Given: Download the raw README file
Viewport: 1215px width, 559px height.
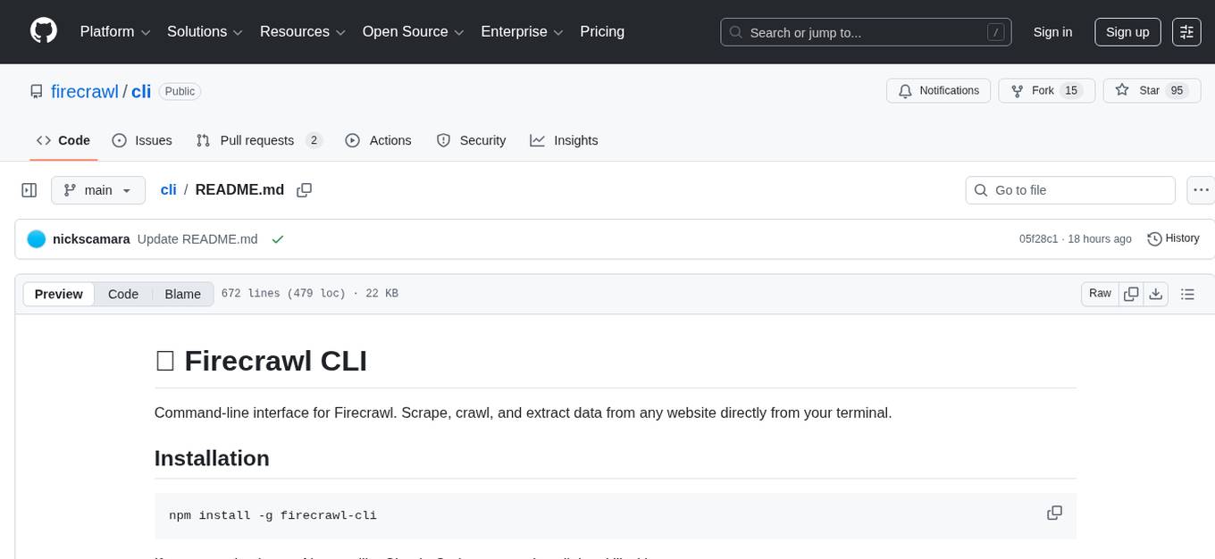Looking at the screenshot, I should (x=1156, y=293).
